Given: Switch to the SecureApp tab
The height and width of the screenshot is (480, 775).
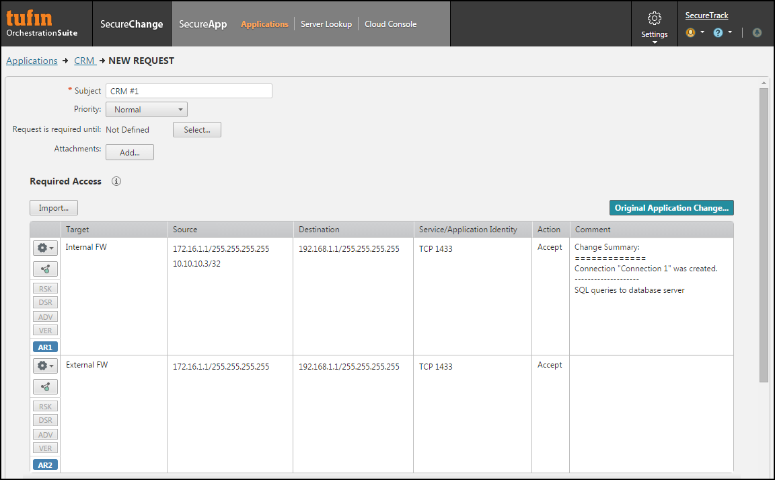Looking at the screenshot, I should click(202, 24).
